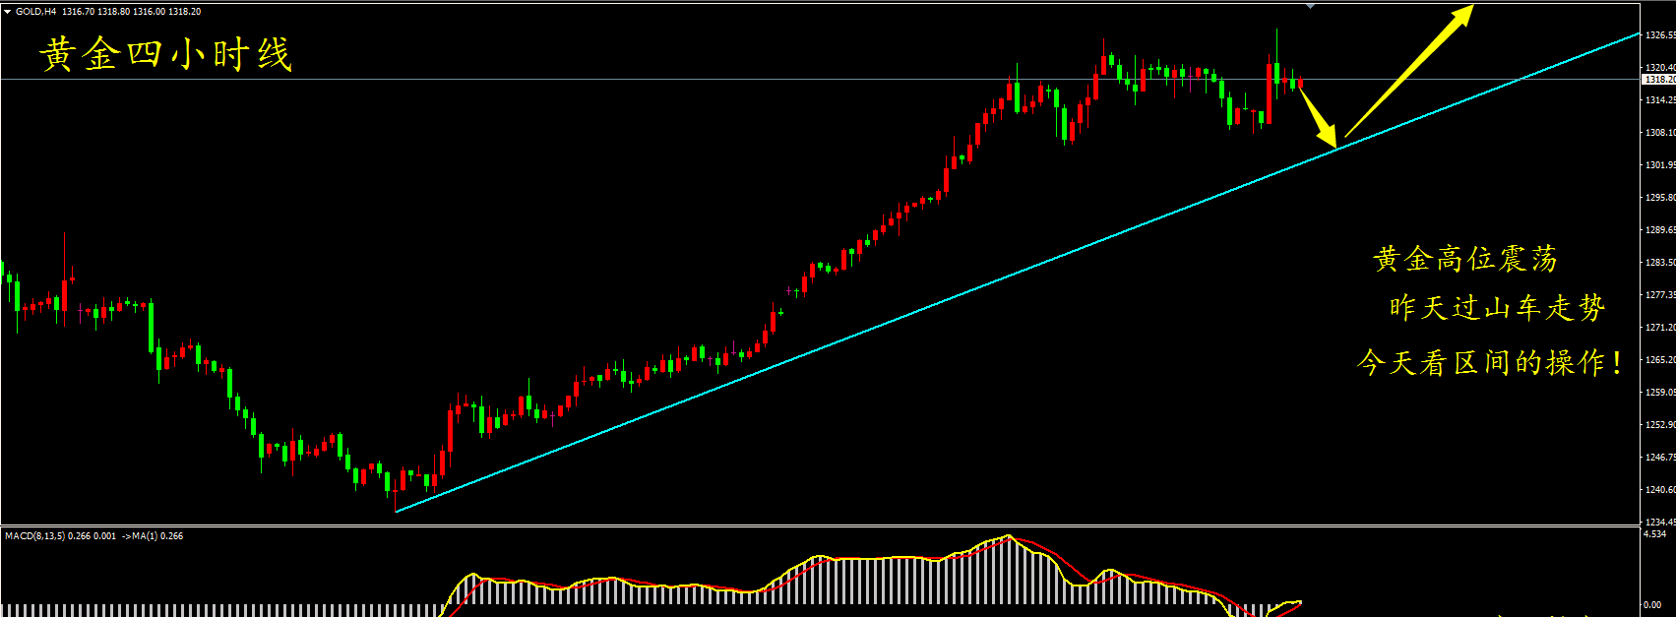Click the 1301.95 price axis label
This screenshot has width=1676, height=617.
pos(1660,165)
